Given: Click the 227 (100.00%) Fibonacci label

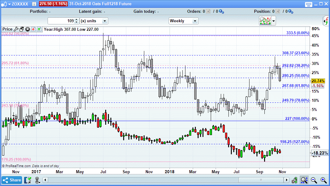Looking at the screenshot, I should point(297,118).
